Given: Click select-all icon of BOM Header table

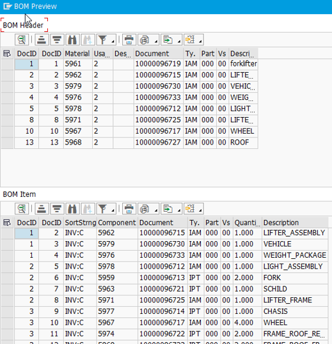Looking at the screenshot, I should click(7, 54).
